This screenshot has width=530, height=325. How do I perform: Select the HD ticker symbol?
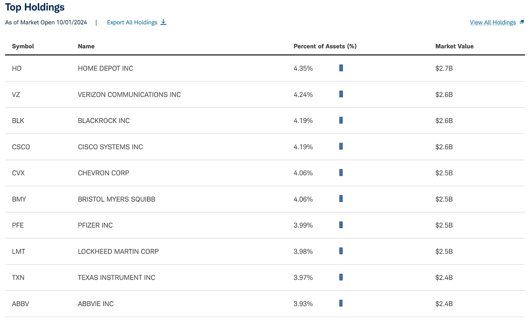(17, 68)
